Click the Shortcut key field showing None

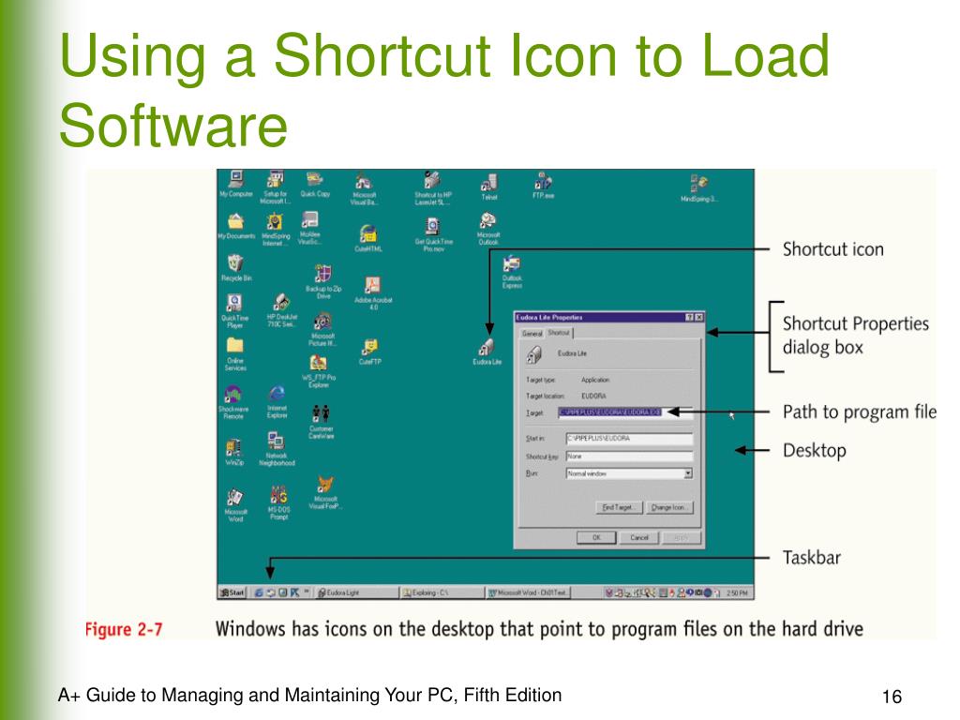click(629, 457)
